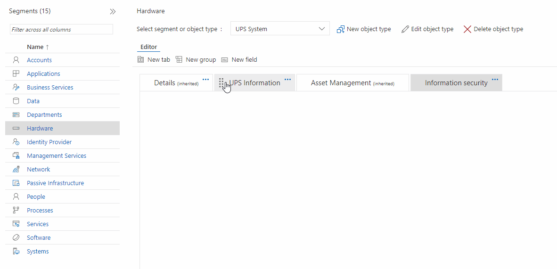Click the Software segment icon
This screenshot has height=269, width=557.
tap(16, 238)
